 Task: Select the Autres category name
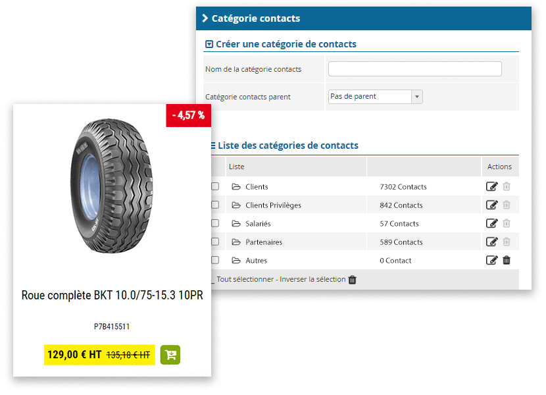[257, 261]
